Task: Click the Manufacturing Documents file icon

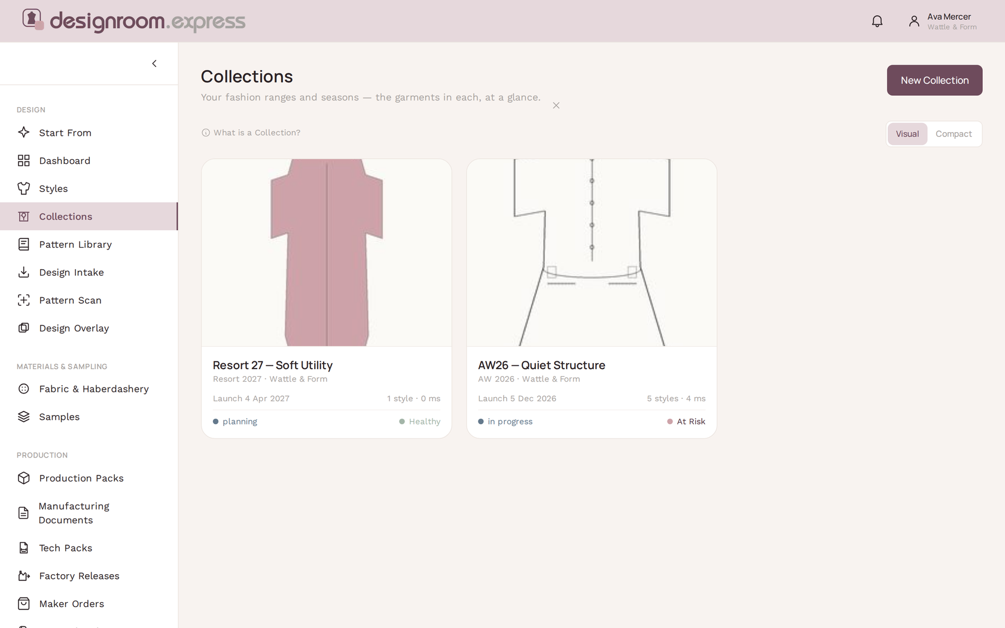Action: click(23, 513)
